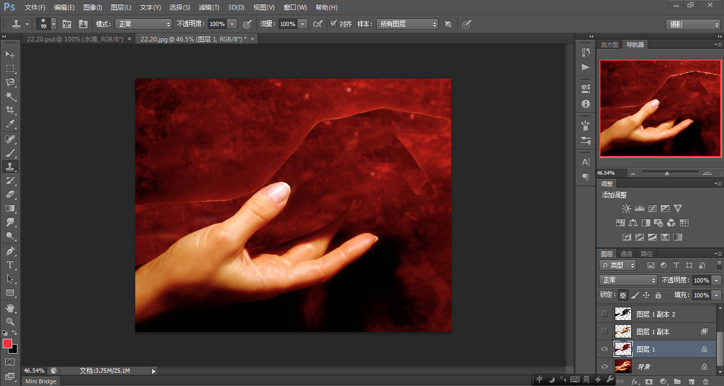Image resolution: width=724 pixels, height=386 pixels.
Task: Toggle the 对齐 aligned checkbox
Action: pyautogui.click(x=333, y=24)
